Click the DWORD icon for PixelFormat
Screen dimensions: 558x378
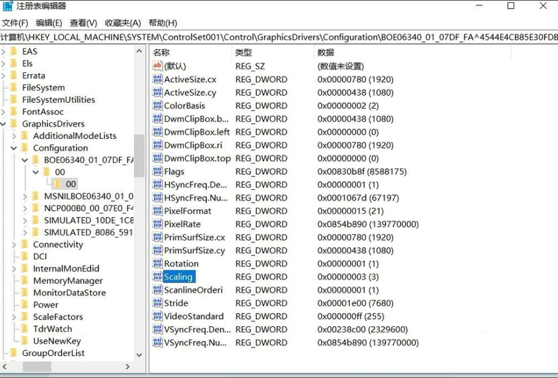coord(159,211)
